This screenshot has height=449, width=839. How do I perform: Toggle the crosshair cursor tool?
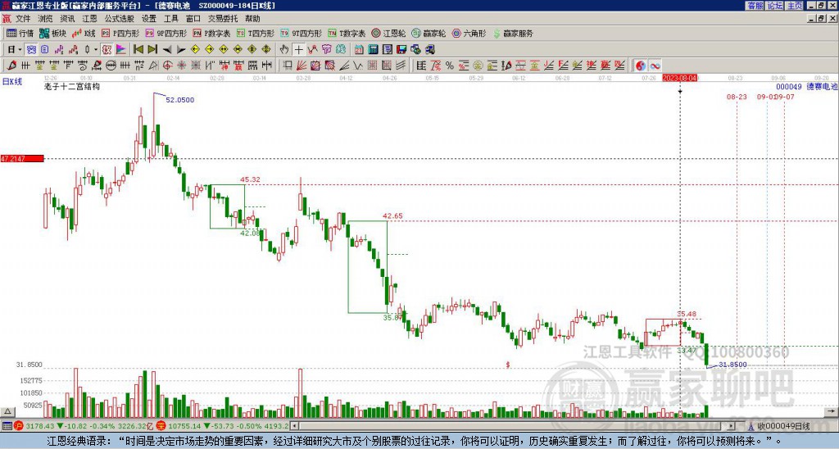coord(298,50)
